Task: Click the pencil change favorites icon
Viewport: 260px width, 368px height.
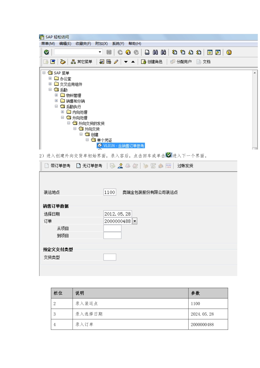Action: [x=116, y=62]
